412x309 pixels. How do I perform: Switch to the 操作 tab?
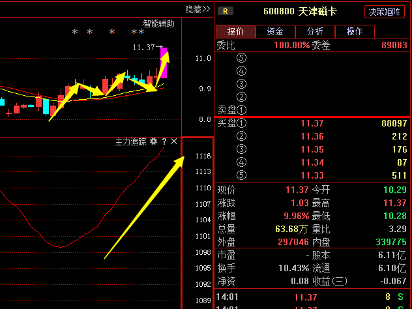[x=355, y=31]
